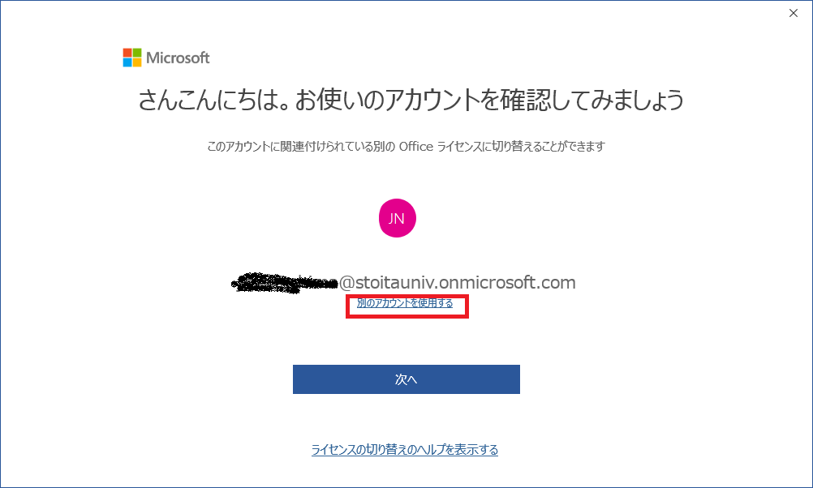Image resolution: width=813 pixels, height=488 pixels.
Task: Click the yellow square of the Microsoft logo
Action: click(x=137, y=62)
